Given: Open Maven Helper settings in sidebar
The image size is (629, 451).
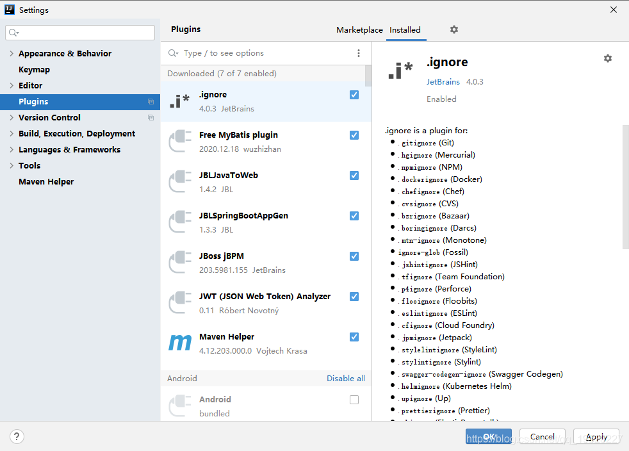Looking at the screenshot, I should point(46,182).
